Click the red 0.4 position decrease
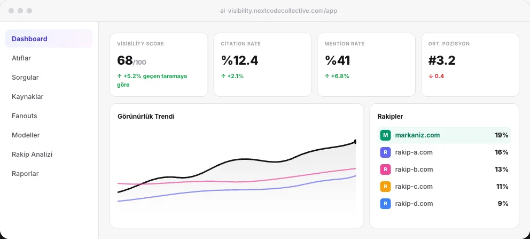 [437, 76]
